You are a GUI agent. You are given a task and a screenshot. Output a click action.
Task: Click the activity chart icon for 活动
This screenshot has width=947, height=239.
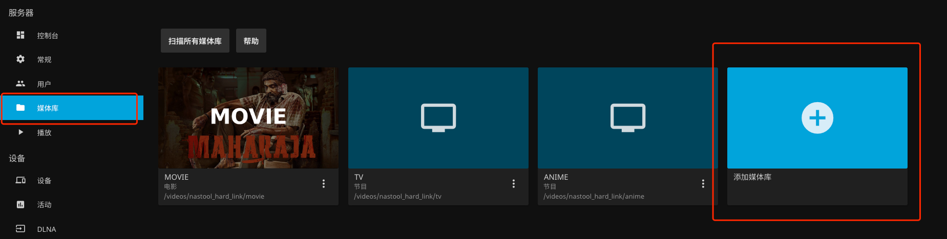[x=20, y=205]
